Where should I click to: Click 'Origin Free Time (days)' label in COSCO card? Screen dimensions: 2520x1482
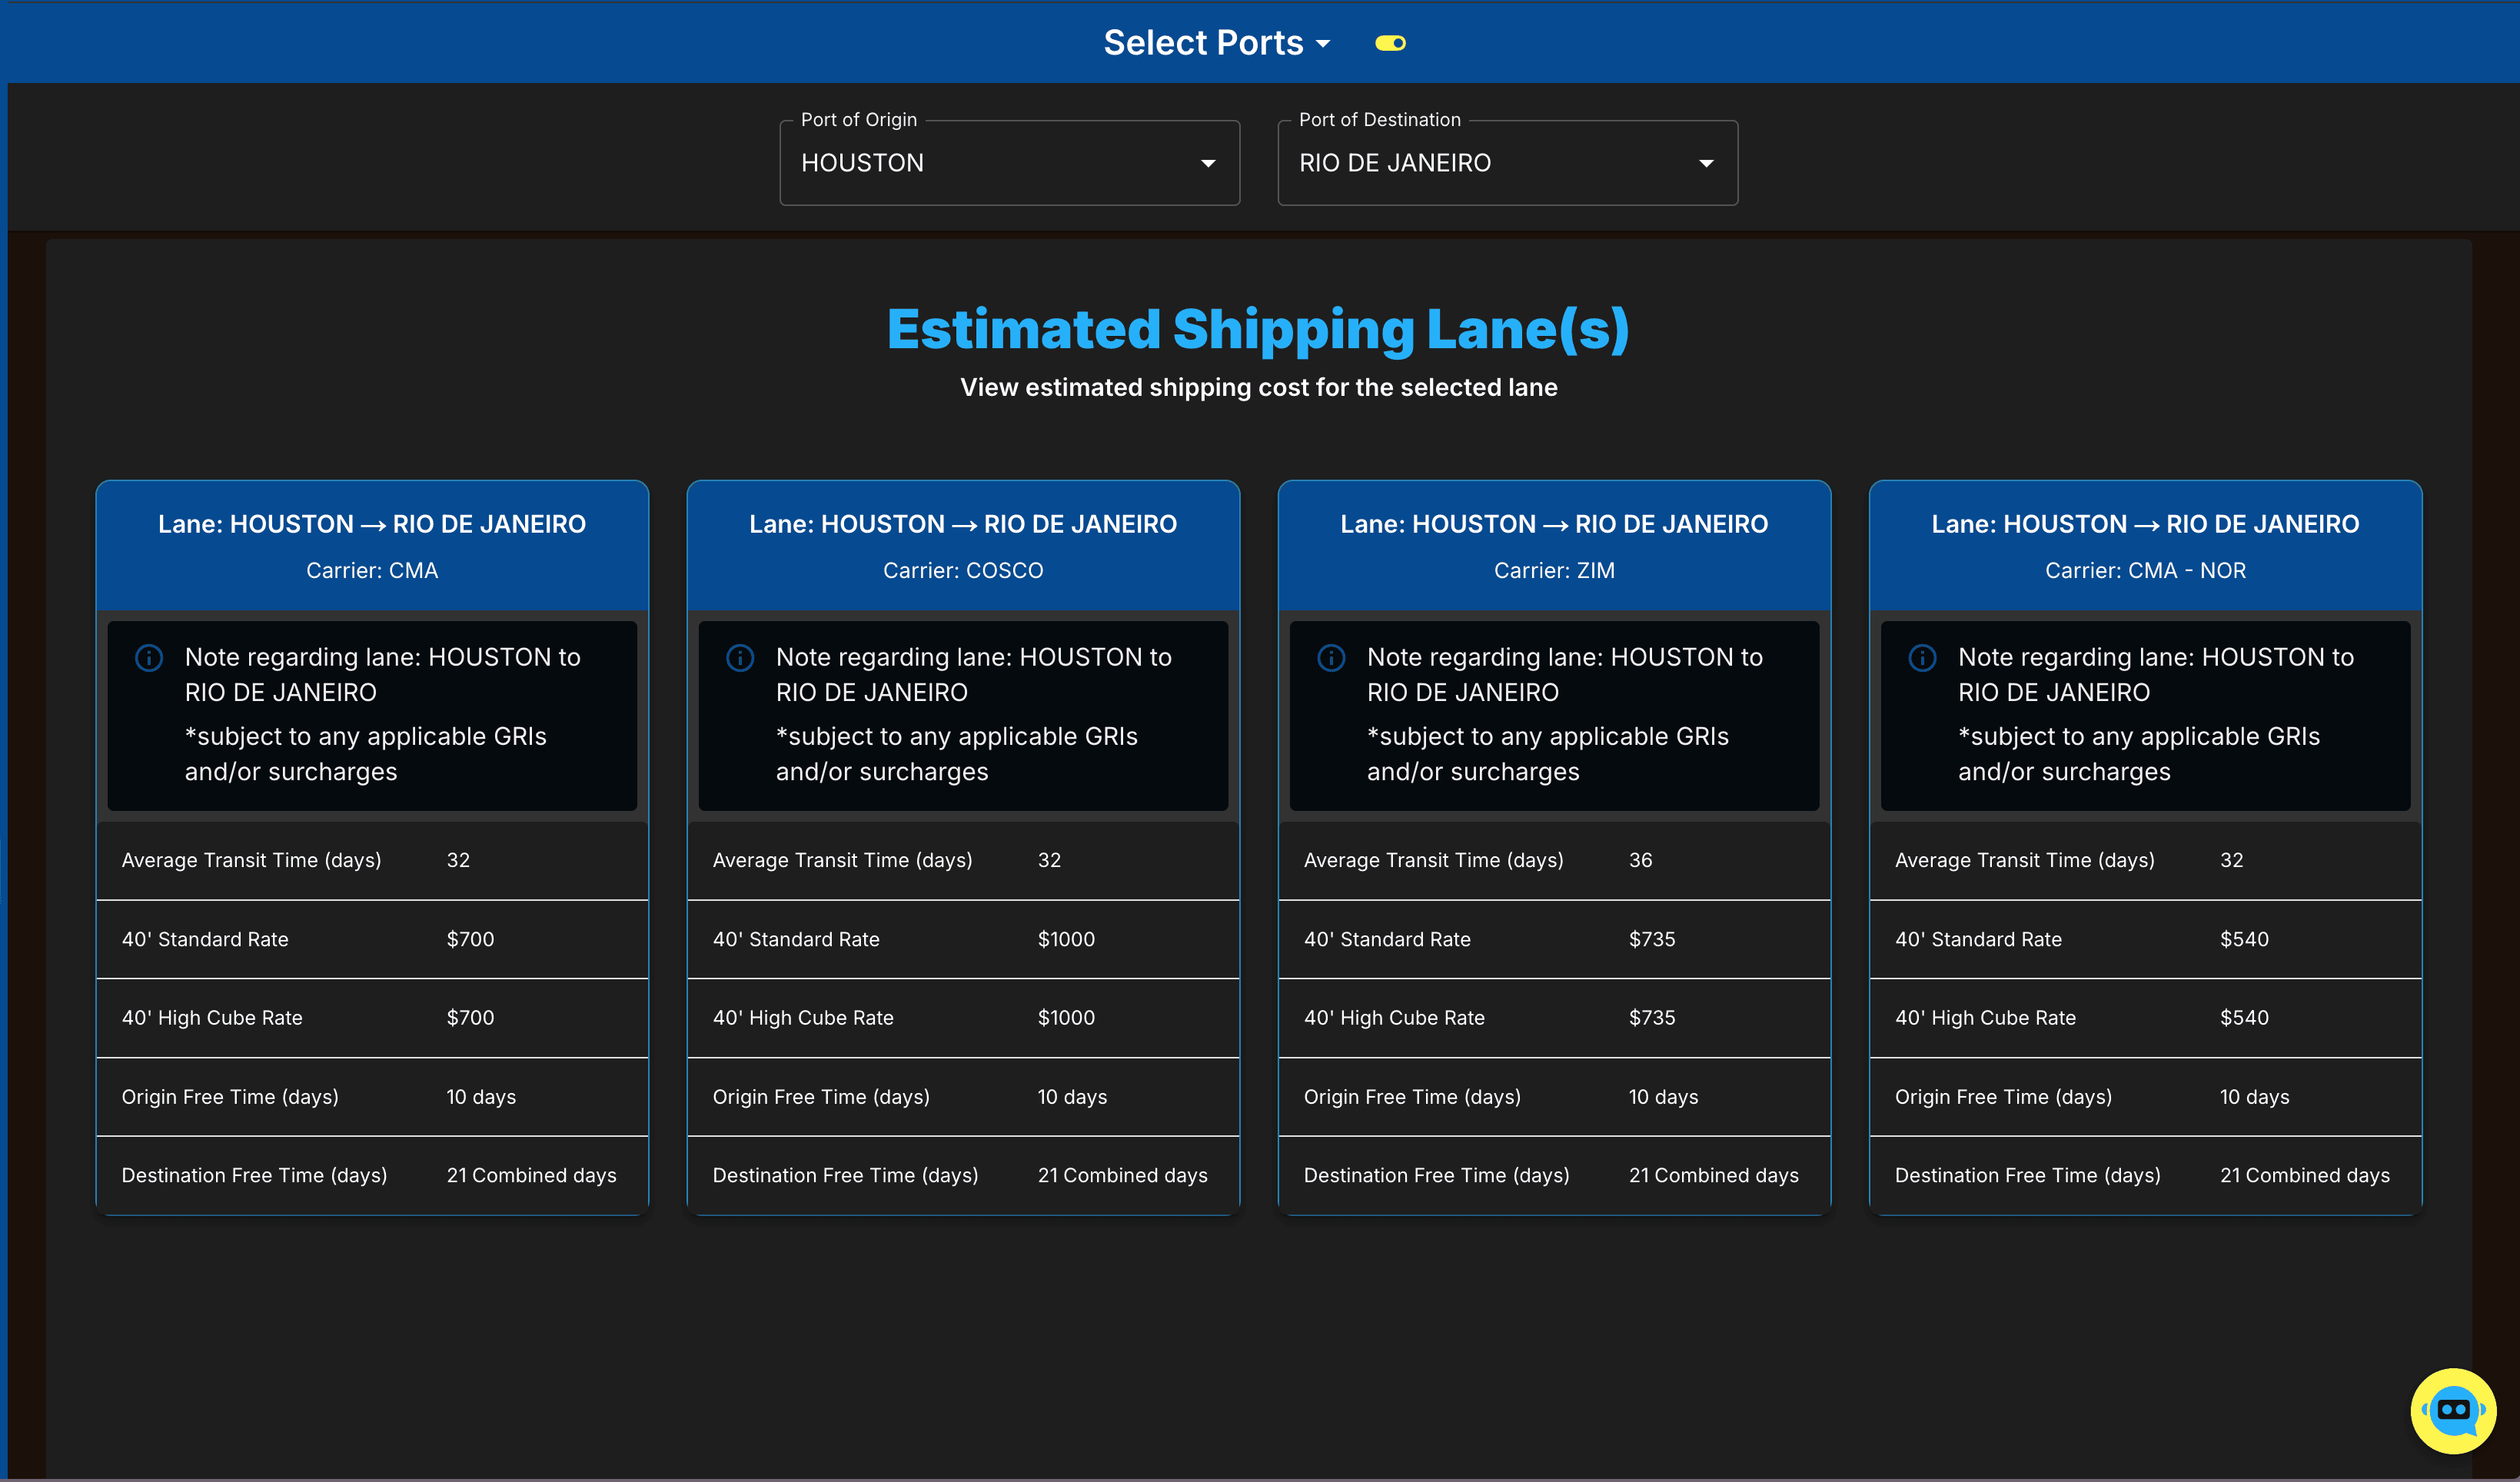coord(821,1097)
